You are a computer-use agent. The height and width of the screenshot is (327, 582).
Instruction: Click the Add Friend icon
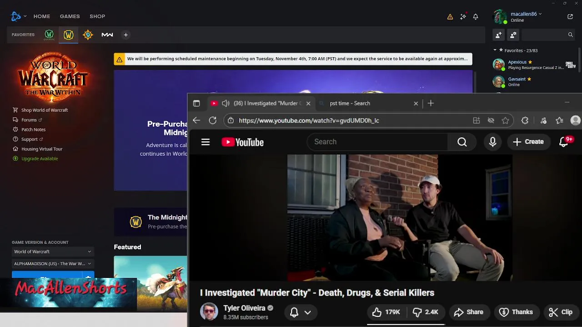(x=499, y=35)
